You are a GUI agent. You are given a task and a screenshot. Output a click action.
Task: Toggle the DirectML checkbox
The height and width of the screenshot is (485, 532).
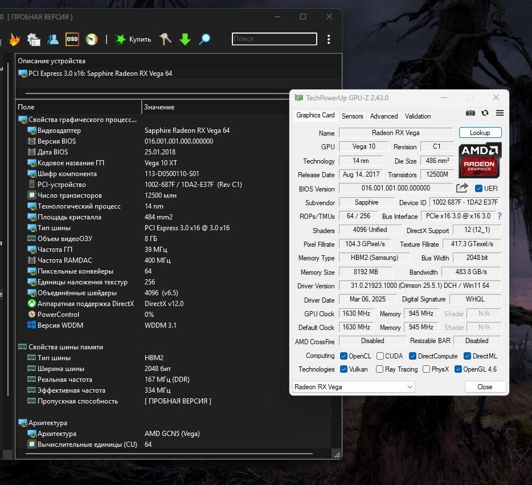click(467, 356)
